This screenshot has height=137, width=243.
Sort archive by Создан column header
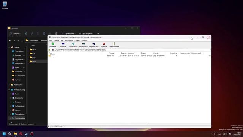[x=143, y=53]
